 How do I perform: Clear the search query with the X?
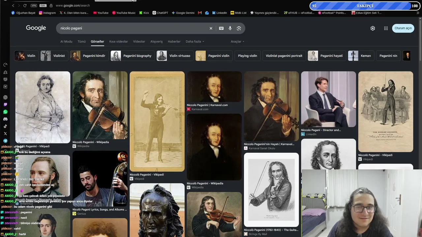(x=211, y=28)
